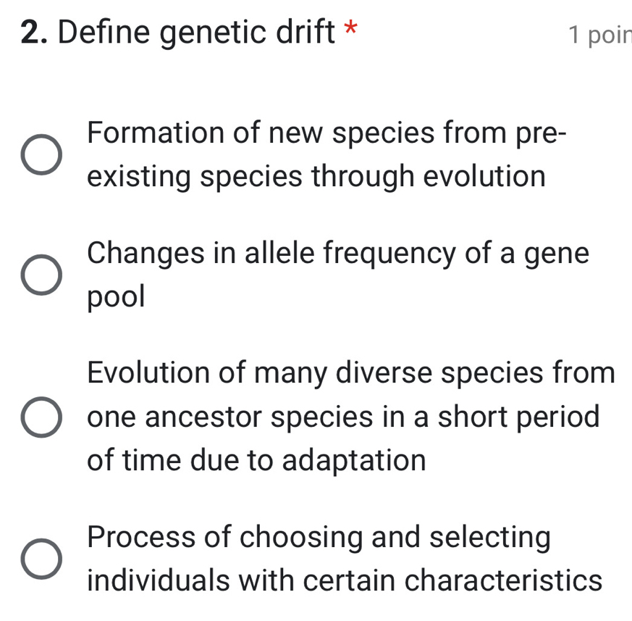Select the radio button for 'Process of choosing and selecting individuals'
Viewport: 632px width, 621px height.
(x=41, y=559)
